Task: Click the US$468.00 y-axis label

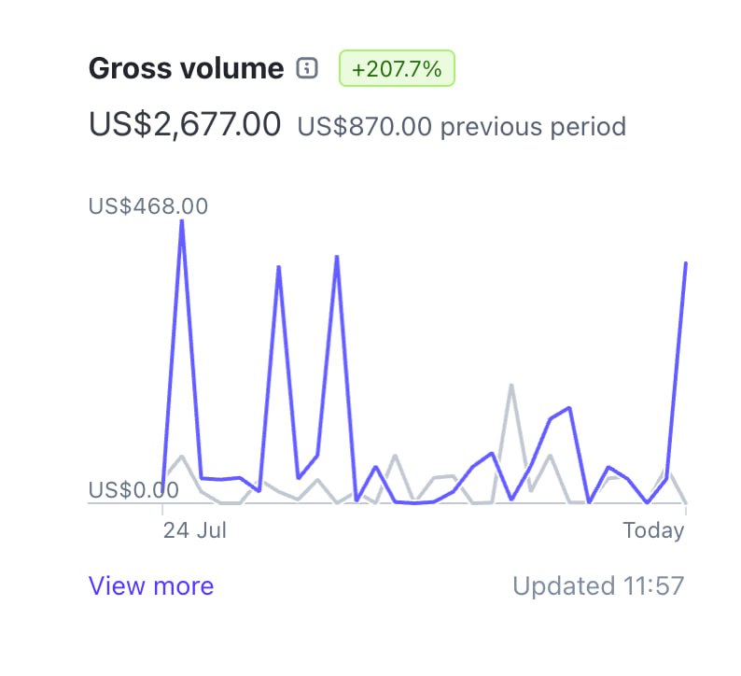Action: (148, 206)
